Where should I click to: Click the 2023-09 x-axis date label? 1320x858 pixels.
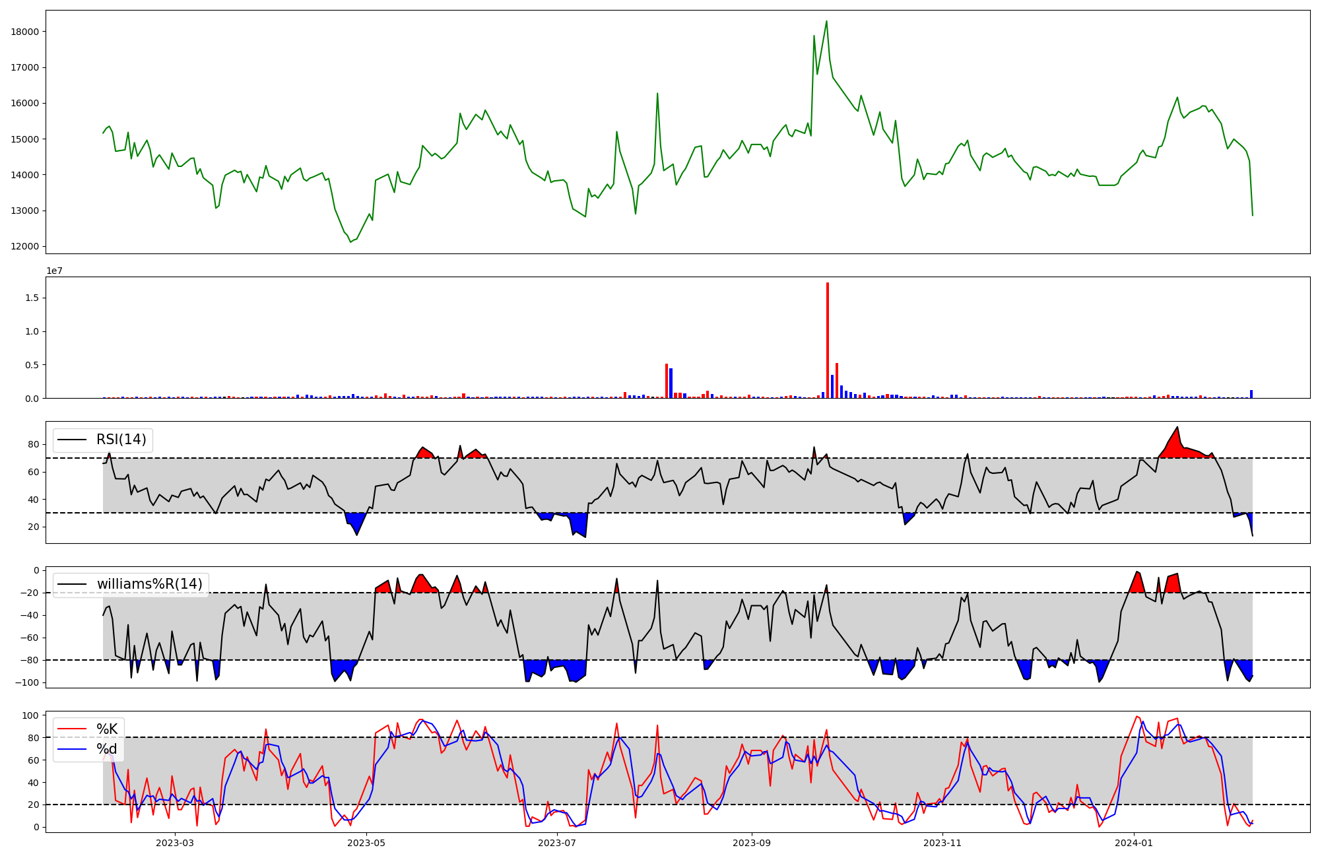tap(751, 843)
